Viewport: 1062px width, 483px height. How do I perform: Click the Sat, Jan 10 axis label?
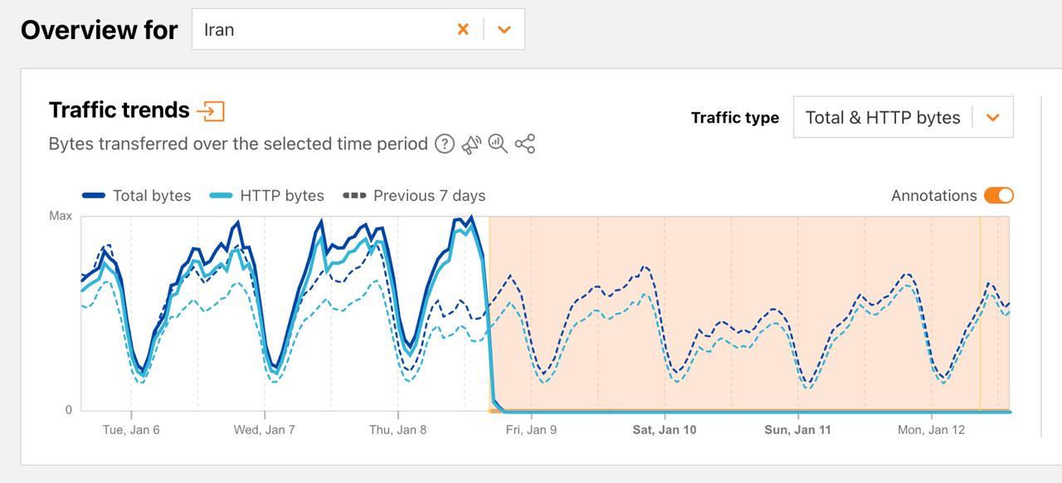[x=665, y=430]
